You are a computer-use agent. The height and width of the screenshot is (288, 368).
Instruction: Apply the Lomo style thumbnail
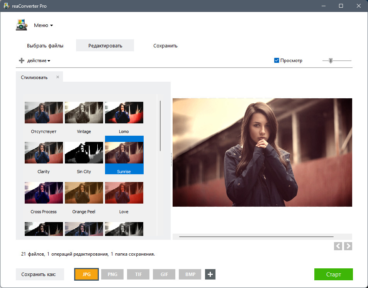[x=124, y=113]
